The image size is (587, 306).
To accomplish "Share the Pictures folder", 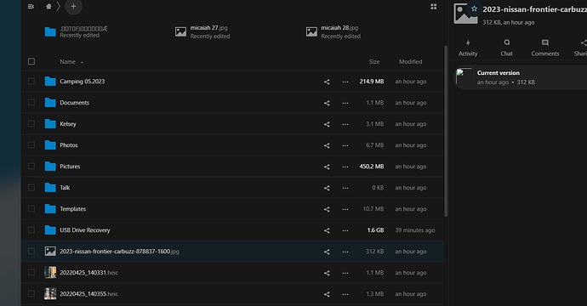I will [327, 167].
